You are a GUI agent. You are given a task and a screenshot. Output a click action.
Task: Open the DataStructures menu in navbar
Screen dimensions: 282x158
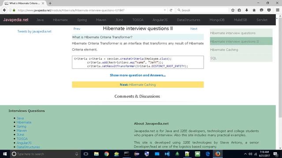189,20
